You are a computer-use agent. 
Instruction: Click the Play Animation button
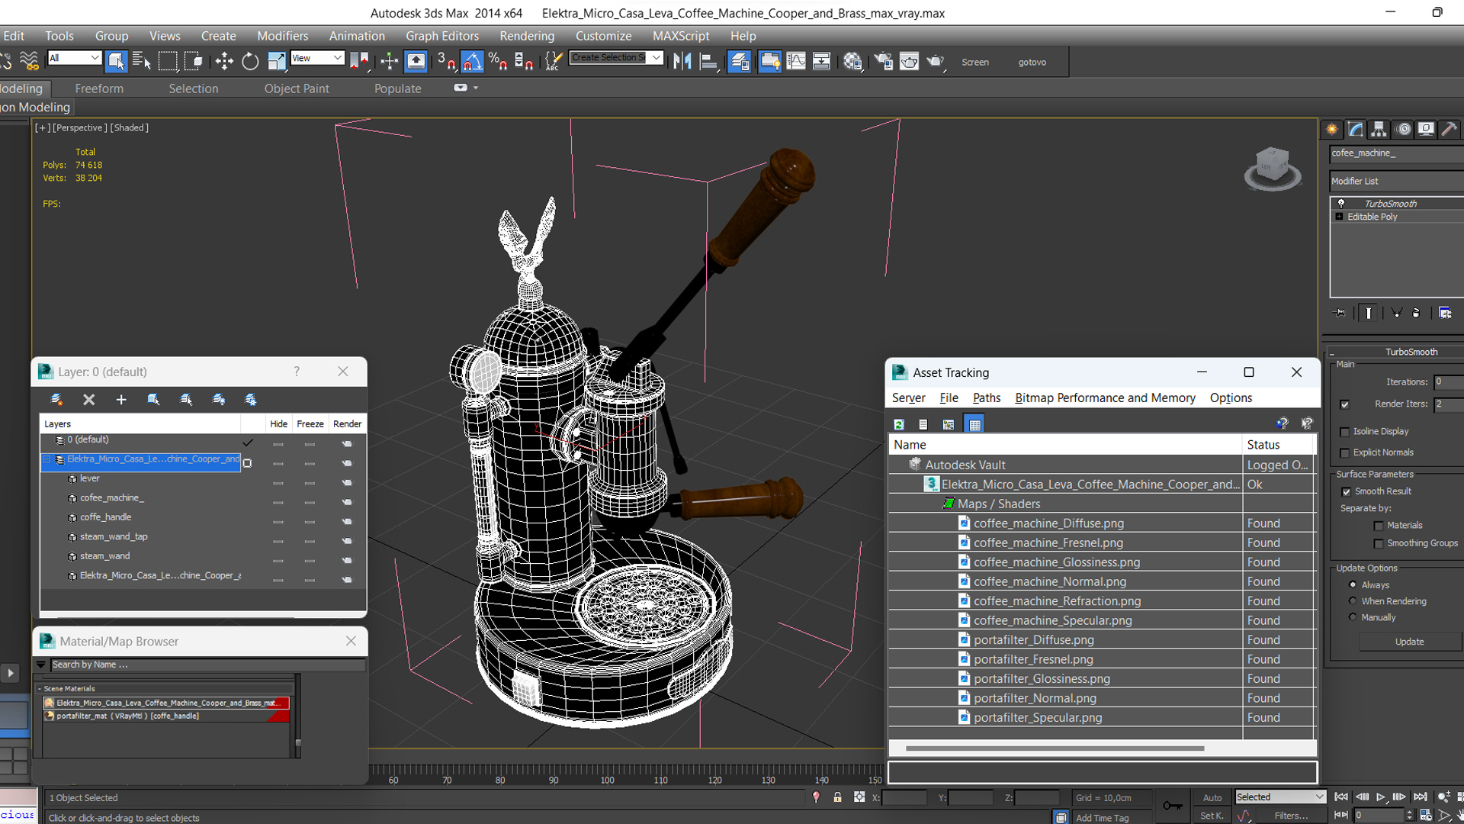coord(1380,797)
